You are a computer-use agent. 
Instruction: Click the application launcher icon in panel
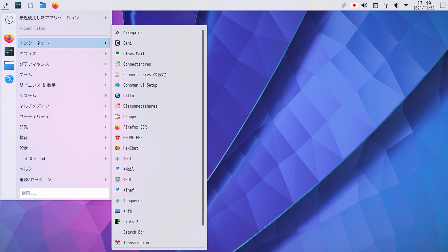tap(5, 5)
